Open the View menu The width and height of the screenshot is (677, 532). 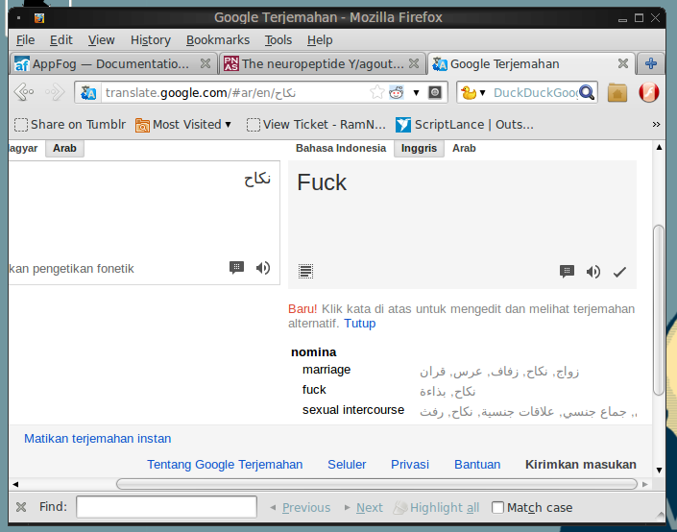pos(102,40)
